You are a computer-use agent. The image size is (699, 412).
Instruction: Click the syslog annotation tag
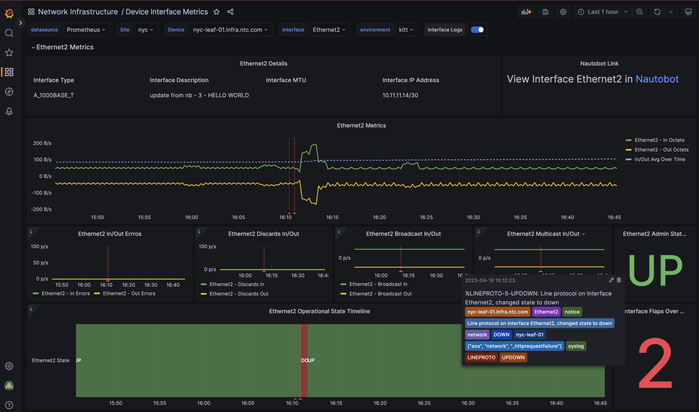pos(576,346)
